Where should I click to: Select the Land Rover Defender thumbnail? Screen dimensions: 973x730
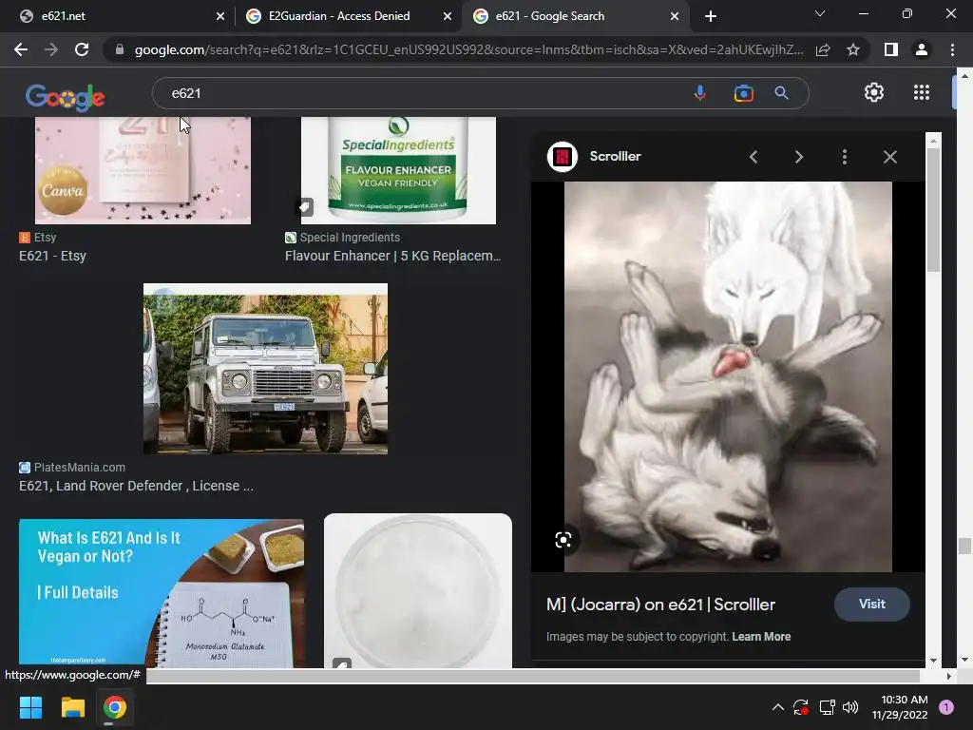(x=266, y=369)
